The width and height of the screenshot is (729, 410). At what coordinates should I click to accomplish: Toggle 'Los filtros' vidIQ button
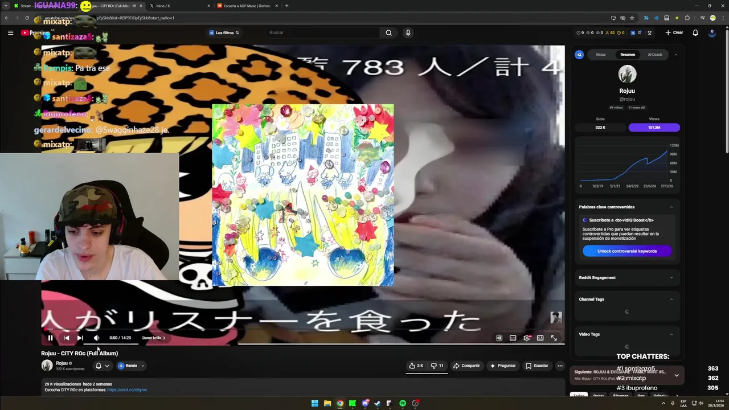tap(224, 32)
